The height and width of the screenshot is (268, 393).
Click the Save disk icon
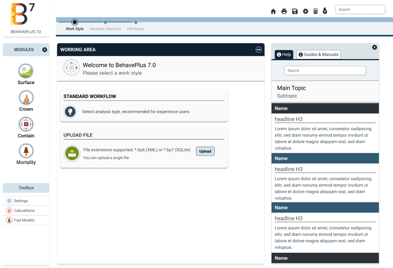(x=295, y=11)
